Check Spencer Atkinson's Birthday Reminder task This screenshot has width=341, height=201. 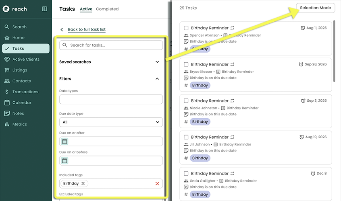[186, 28]
